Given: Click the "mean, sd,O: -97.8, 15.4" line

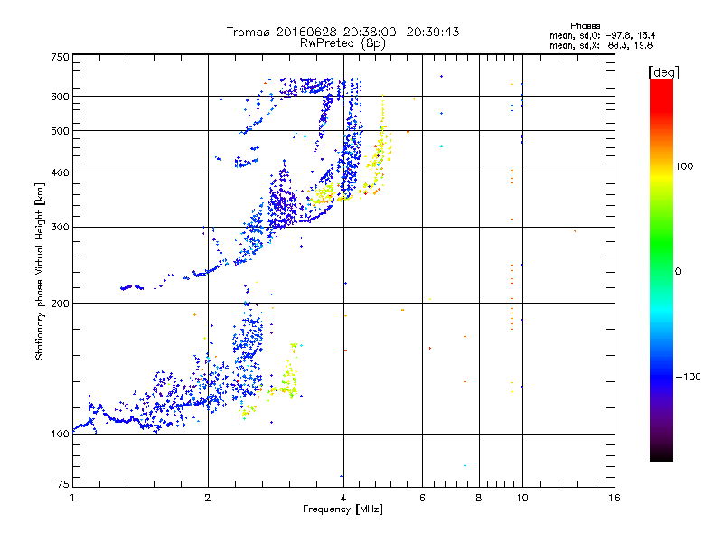Looking at the screenshot, I should 602,35.
